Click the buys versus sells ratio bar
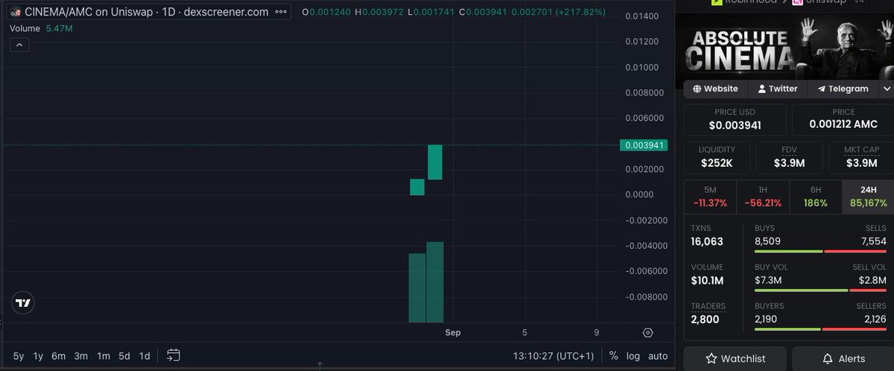Screen dimensions: 894x371 pos(820,252)
